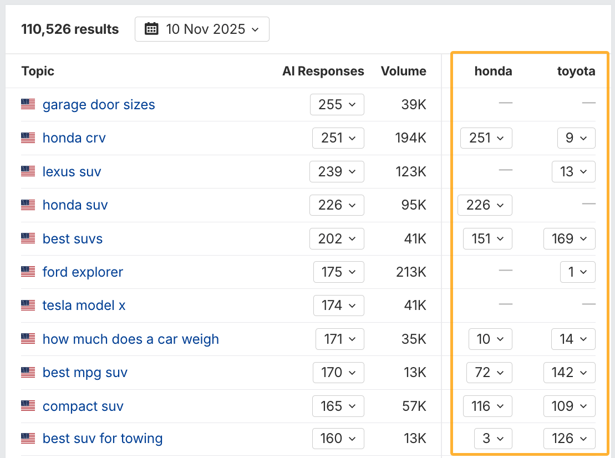
Task: Open the "best suvs" topic link
Action: (x=73, y=238)
